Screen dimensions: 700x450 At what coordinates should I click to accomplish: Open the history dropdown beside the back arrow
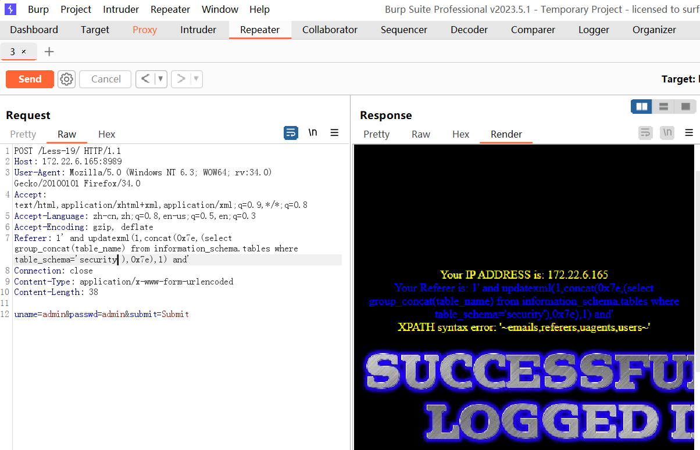[161, 79]
